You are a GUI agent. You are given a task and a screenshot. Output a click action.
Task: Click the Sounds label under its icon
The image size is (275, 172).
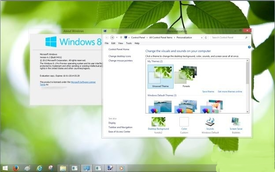tap(210, 129)
